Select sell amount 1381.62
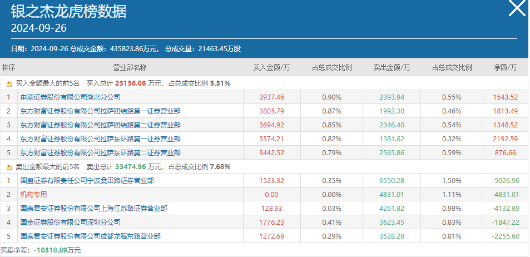530x257 pixels. coord(392,139)
